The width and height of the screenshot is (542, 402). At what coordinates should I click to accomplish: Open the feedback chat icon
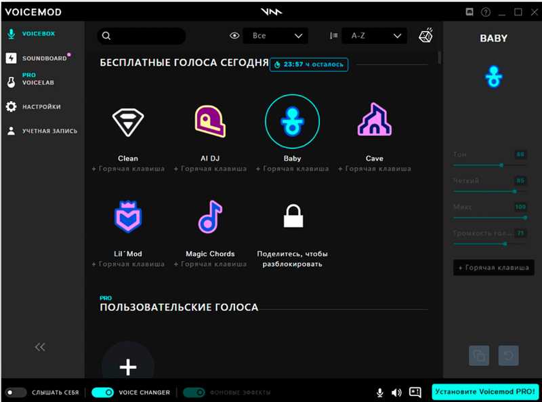click(x=415, y=392)
